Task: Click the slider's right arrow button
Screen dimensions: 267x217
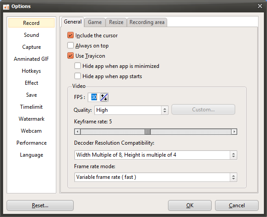Action: coord(234,132)
